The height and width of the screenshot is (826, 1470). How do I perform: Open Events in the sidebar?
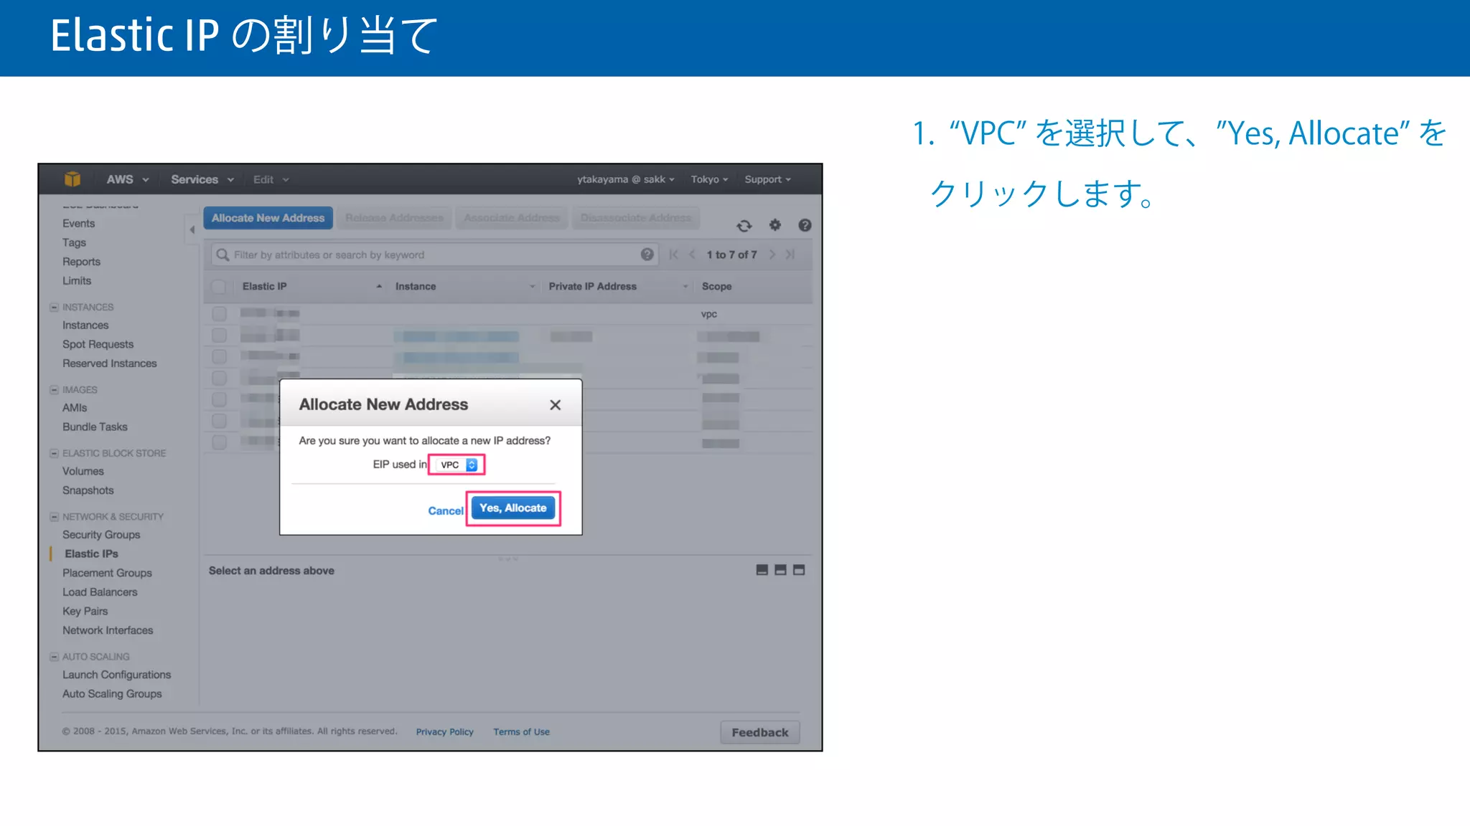(79, 224)
